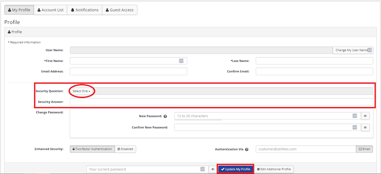Reveal Confirm New Password with eye icon
Screen dimensions: 381x174
(x=365, y=127)
